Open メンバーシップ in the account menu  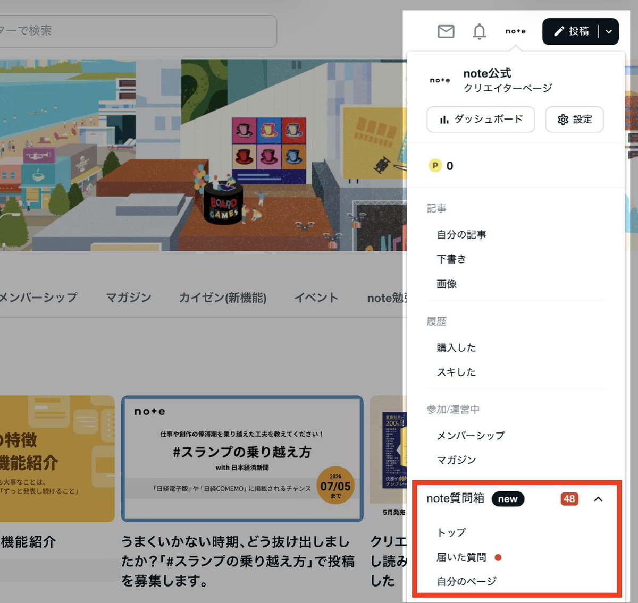click(471, 435)
